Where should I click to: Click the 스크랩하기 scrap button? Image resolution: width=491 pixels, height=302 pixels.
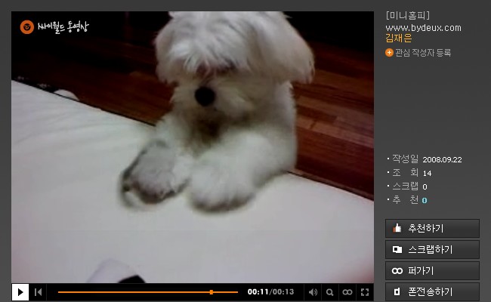(432, 249)
